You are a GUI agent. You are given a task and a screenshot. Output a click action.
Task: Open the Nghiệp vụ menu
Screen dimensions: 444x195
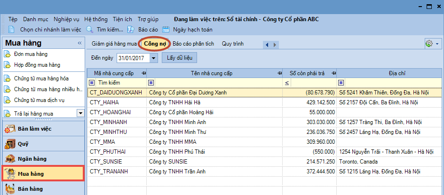pyautogui.click(x=67, y=20)
